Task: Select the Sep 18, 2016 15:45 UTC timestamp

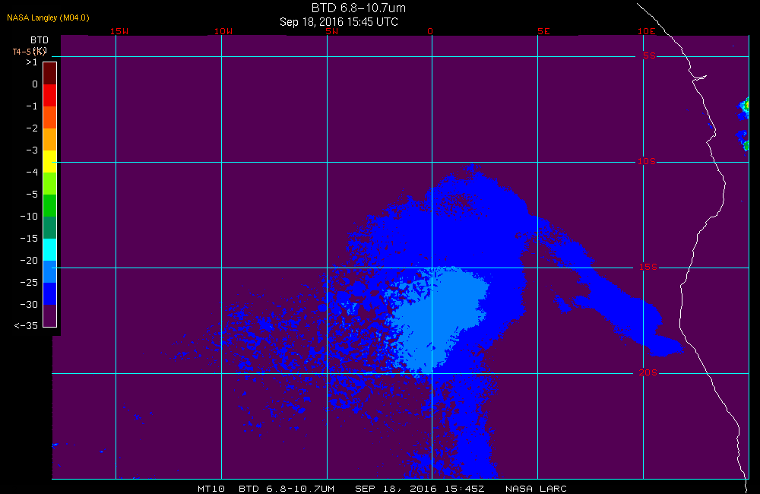Action: coord(339,22)
